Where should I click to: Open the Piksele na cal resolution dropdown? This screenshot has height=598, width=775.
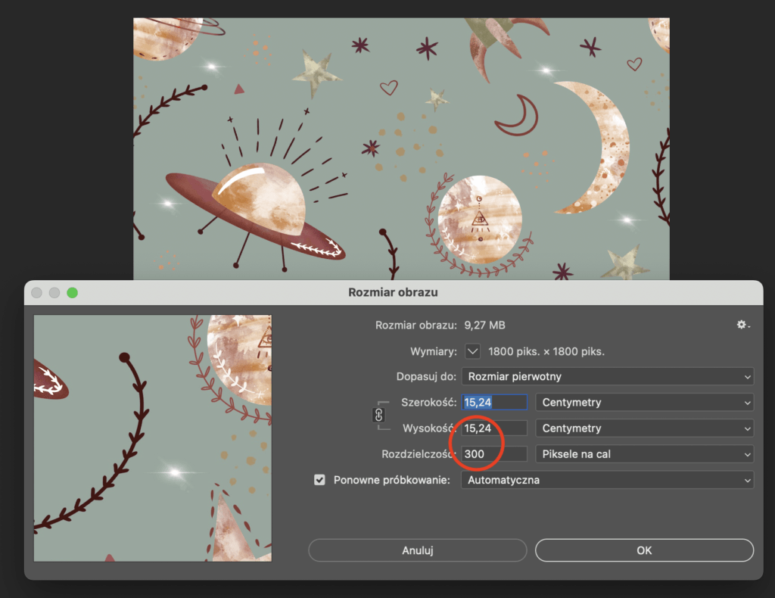click(x=644, y=454)
